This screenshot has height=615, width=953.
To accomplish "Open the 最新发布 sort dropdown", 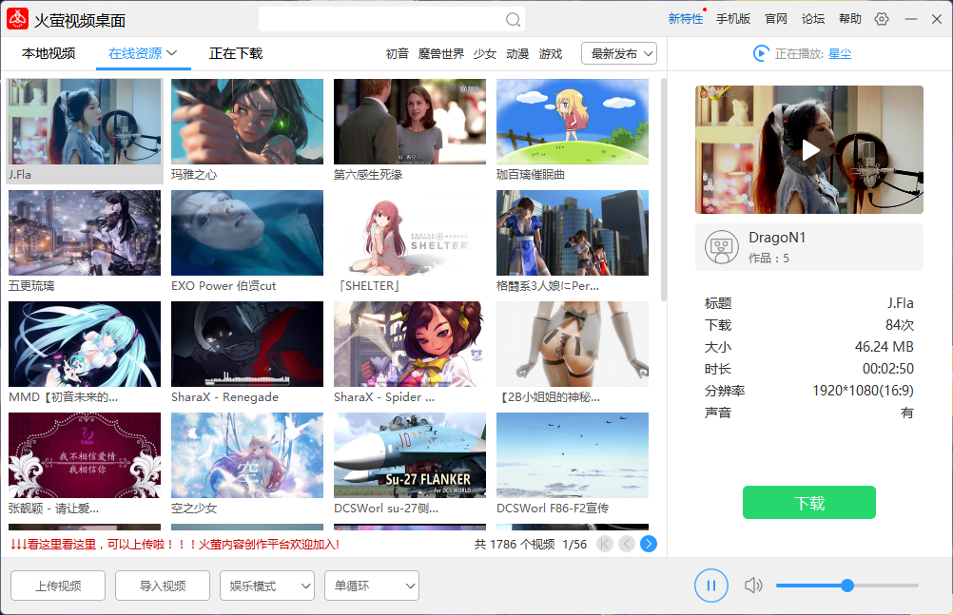I will [618, 53].
